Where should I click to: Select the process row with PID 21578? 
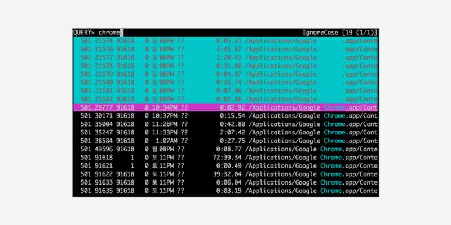tap(225, 66)
